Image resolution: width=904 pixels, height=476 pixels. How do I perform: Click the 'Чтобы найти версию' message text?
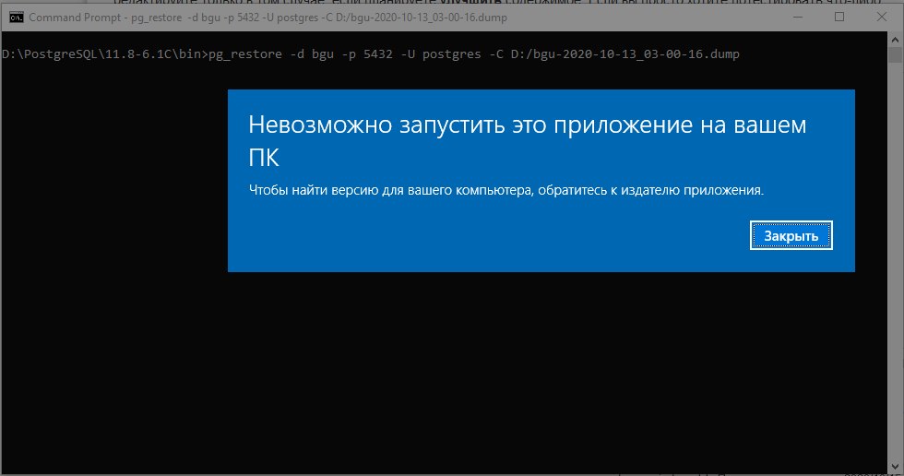click(506, 190)
